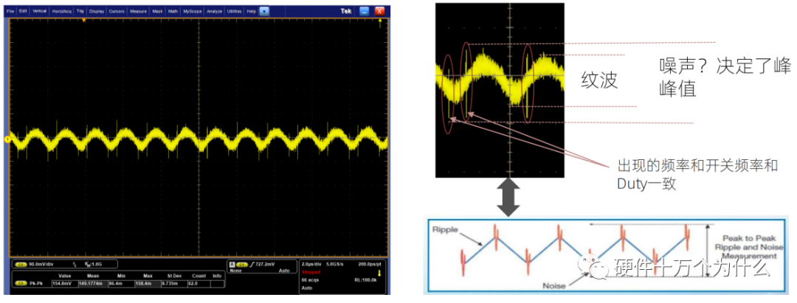Open the Vertical menu
Image resolution: width=797 pixels, height=303 pixels.
click(40, 13)
